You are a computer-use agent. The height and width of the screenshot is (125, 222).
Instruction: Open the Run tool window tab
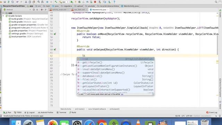[x=7, y=112]
